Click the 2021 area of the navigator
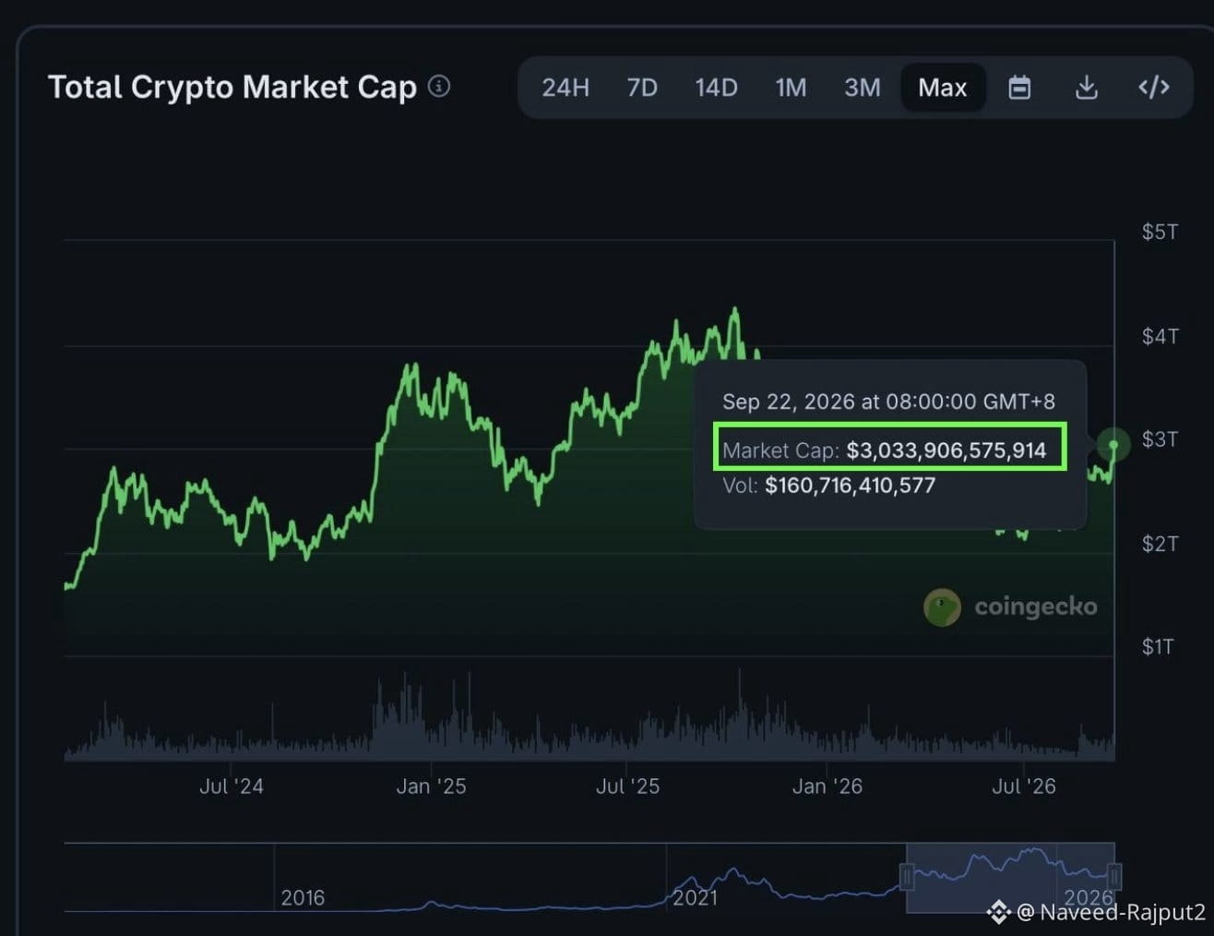 click(x=695, y=897)
